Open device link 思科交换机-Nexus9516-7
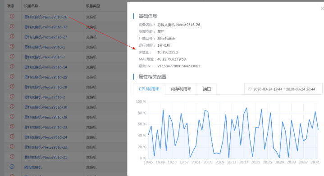The height and width of the screenshot is (176, 324). click(x=45, y=57)
